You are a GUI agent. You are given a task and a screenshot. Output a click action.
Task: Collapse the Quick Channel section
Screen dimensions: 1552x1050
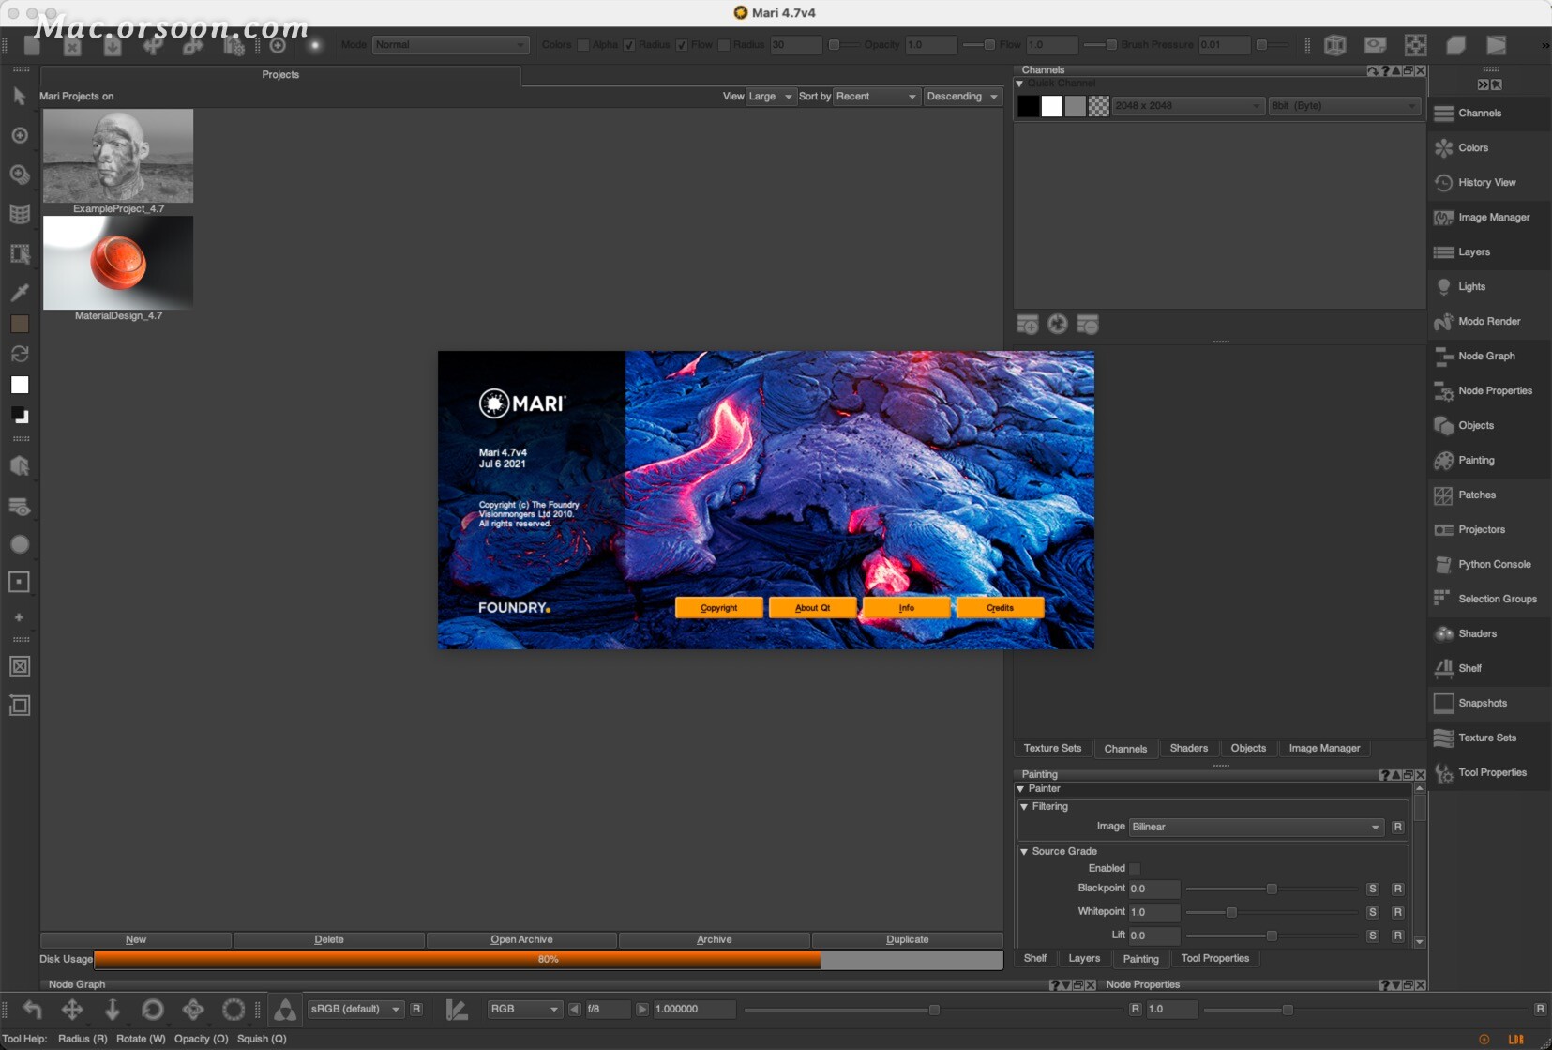(x=1020, y=84)
